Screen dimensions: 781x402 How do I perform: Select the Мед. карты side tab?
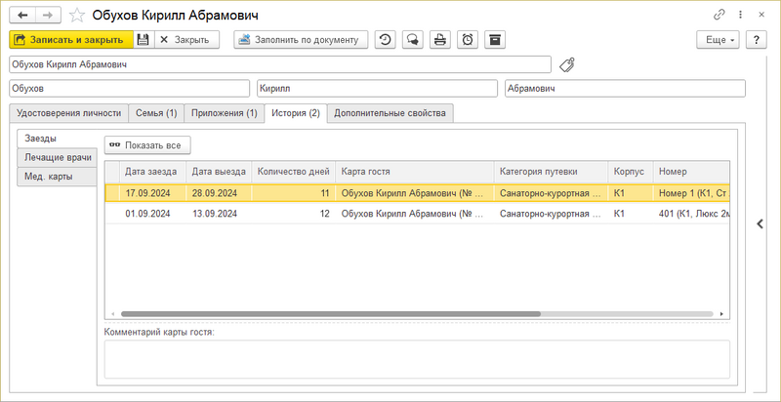click(57, 177)
